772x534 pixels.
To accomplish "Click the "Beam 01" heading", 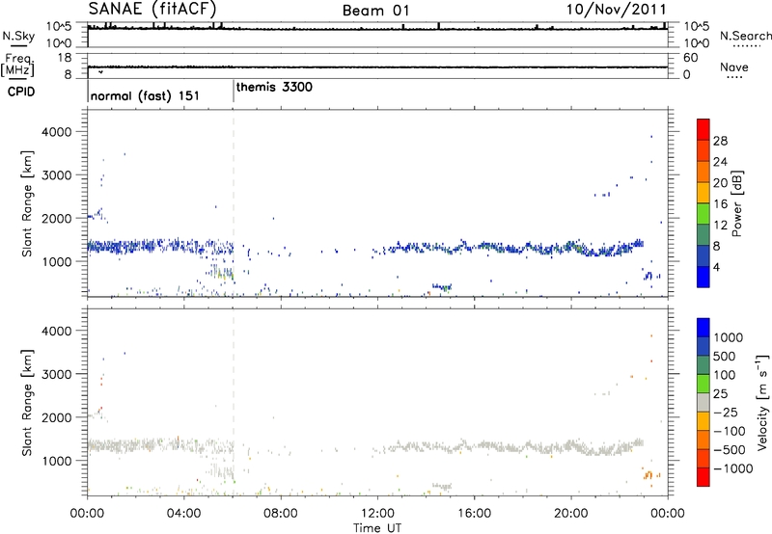I will 375,11.
